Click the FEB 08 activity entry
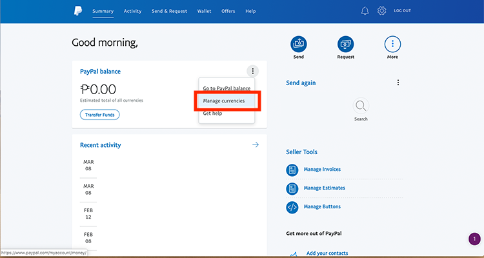Image resolution: width=484 pixels, height=258 pixels. pos(88,238)
